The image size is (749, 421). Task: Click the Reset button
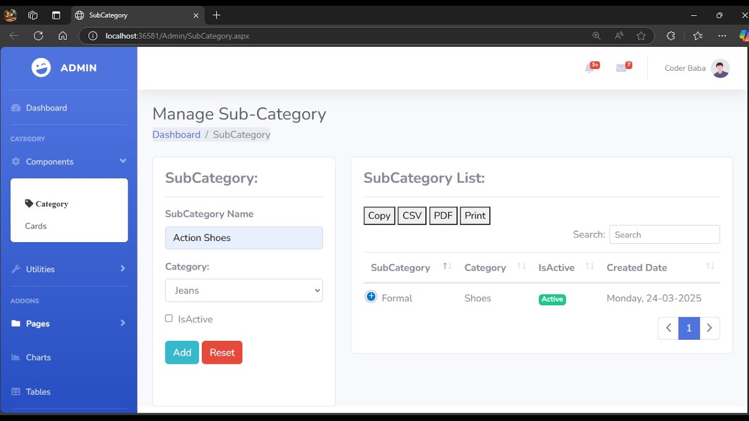tap(222, 353)
